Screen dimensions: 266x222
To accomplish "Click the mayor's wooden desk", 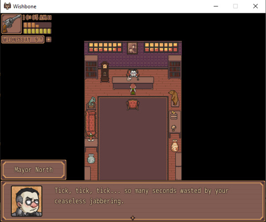I will click(x=133, y=83).
